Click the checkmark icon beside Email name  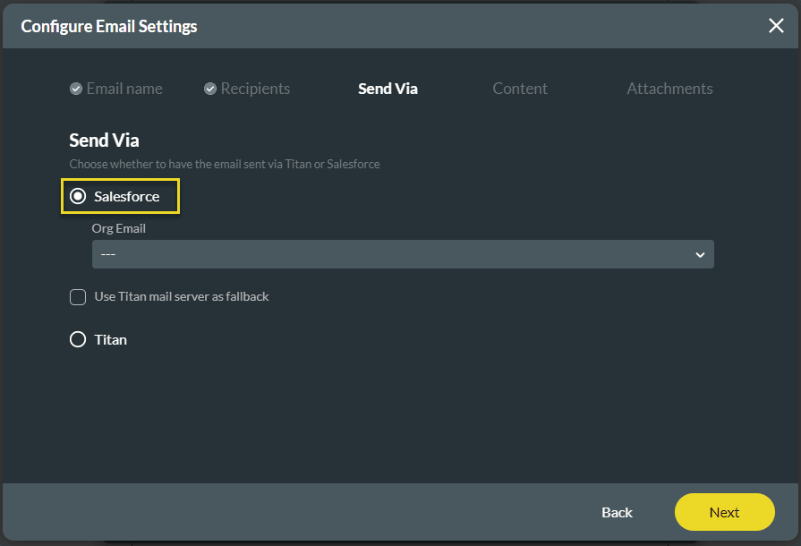pyautogui.click(x=76, y=89)
